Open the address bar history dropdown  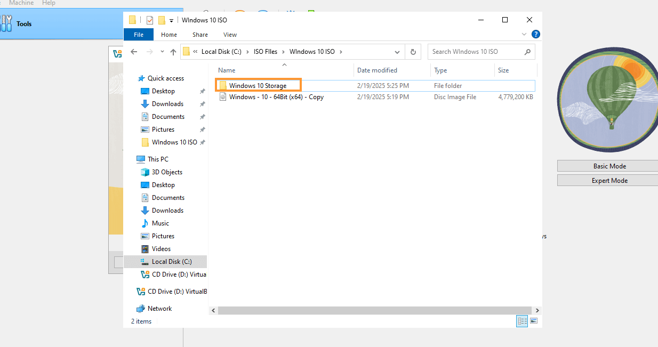pyautogui.click(x=397, y=52)
